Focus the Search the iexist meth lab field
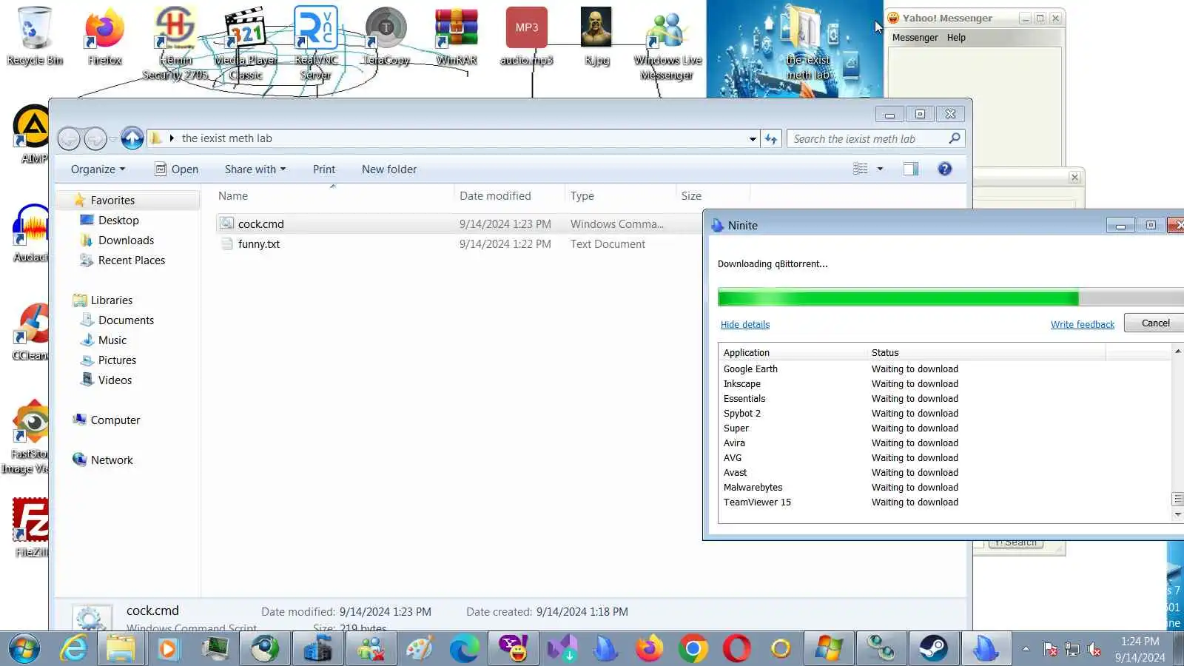 [875, 138]
